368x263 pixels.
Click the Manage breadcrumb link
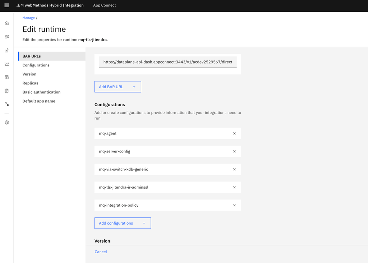coord(28,18)
